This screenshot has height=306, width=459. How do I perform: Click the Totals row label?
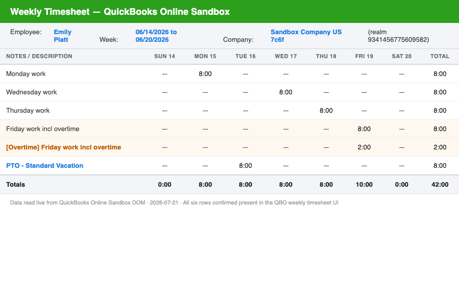[15, 185]
